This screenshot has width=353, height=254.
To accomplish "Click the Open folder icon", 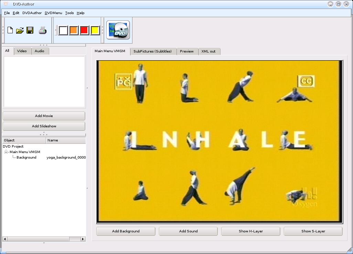I will [20, 30].
